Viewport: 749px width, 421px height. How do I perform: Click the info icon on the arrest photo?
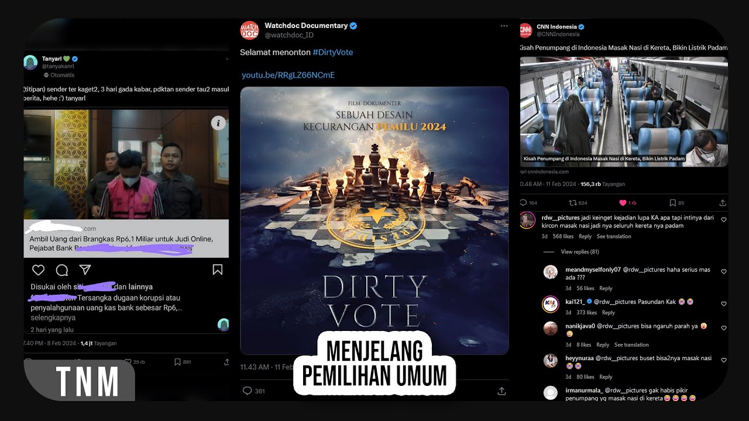pyautogui.click(x=218, y=123)
